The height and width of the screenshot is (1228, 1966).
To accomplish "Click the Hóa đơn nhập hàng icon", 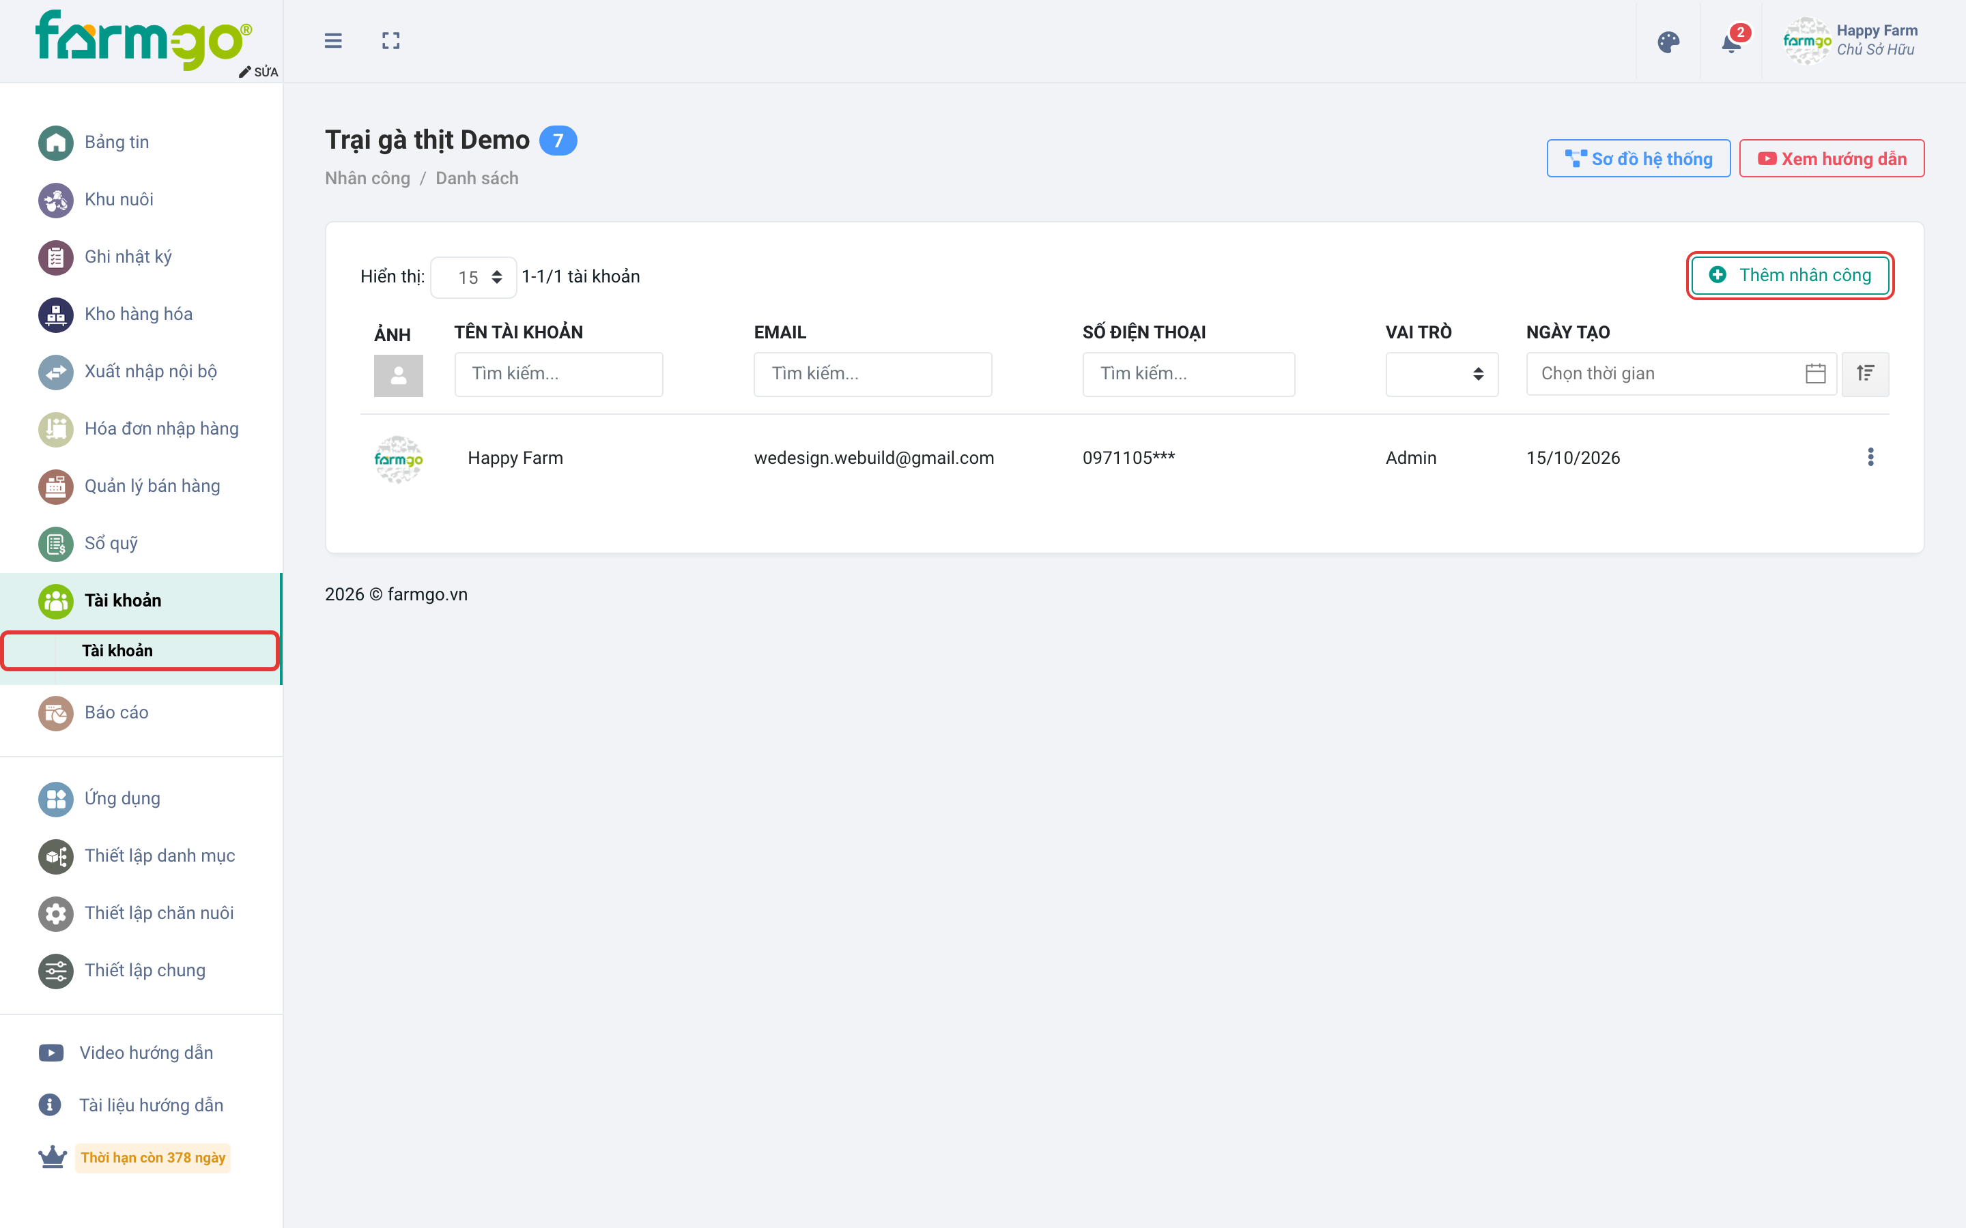I will pyautogui.click(x=56, y=430).
